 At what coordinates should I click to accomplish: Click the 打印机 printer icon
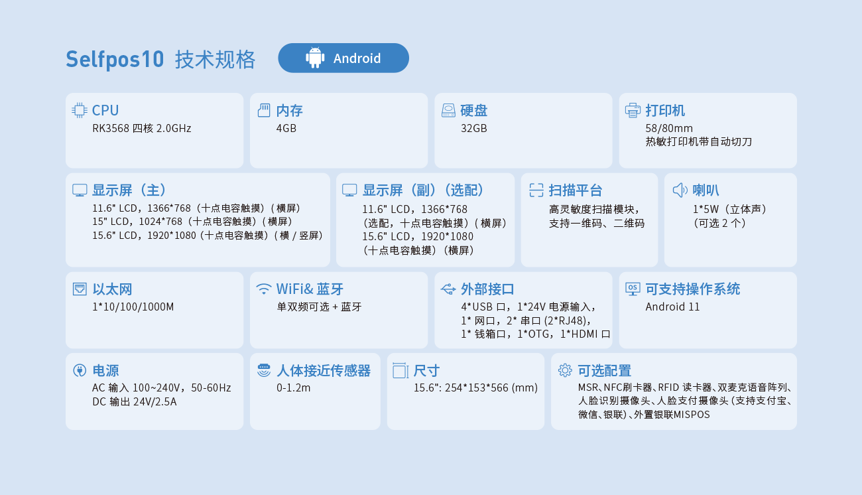click(x=632, y=110)
